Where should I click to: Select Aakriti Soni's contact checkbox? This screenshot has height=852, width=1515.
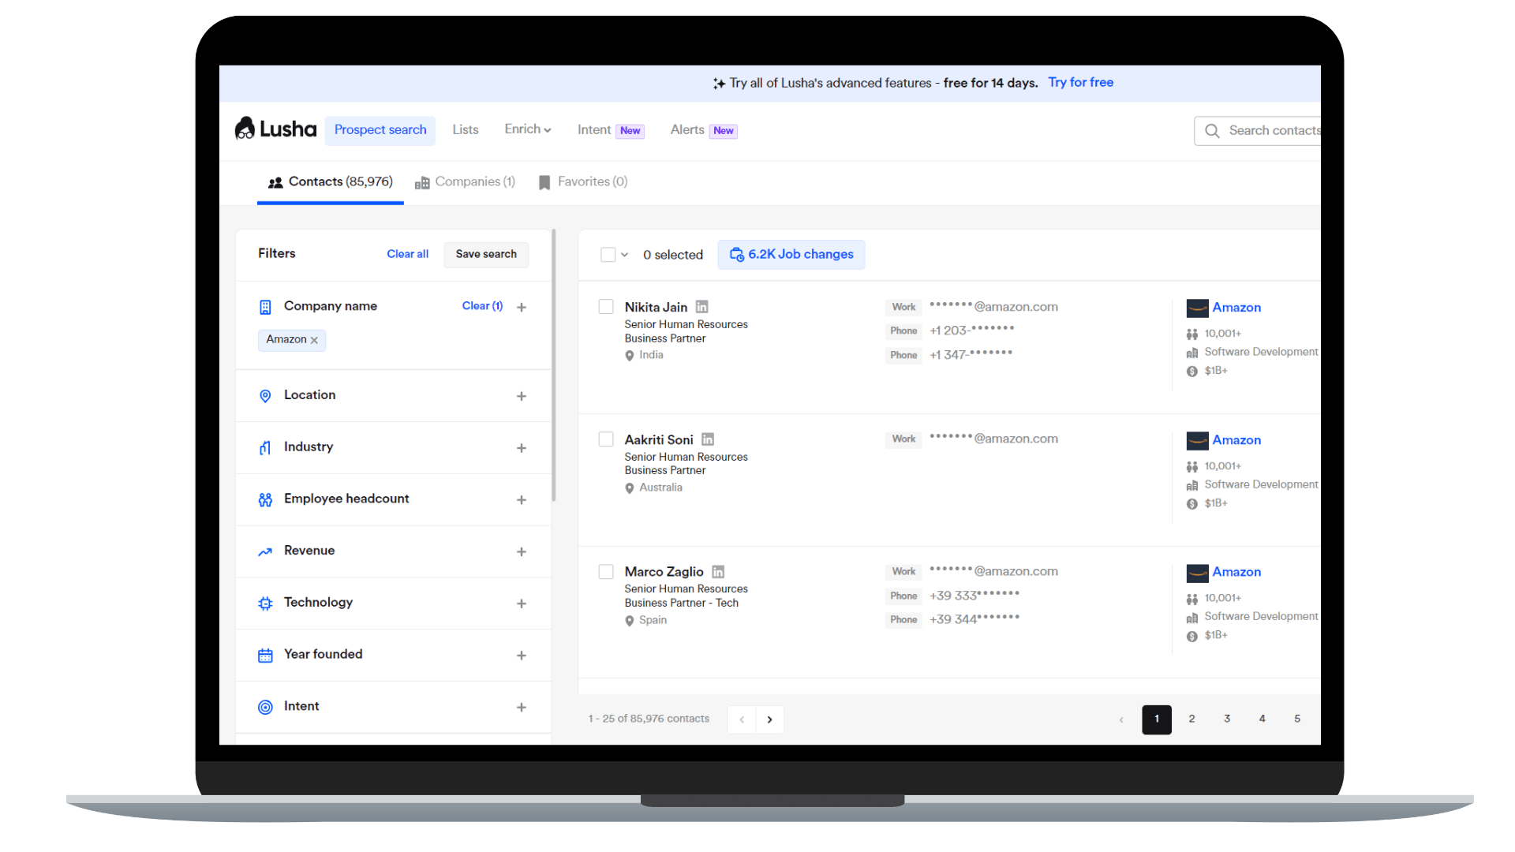pos(606,439)
